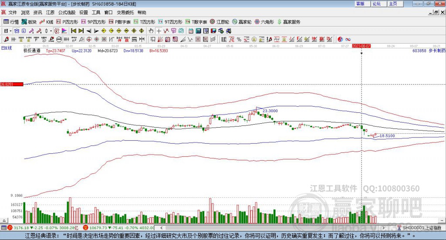Open the 江恩轮 Gann wheel tool
Screen dimensions: 446x240
[x=220, y=22]
